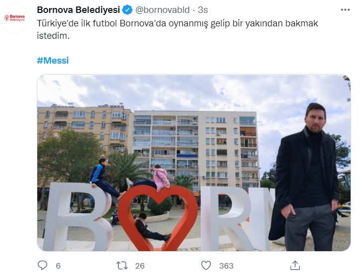
Task: Click the white letter B sculpture
Action: click(x=78, y=217)
